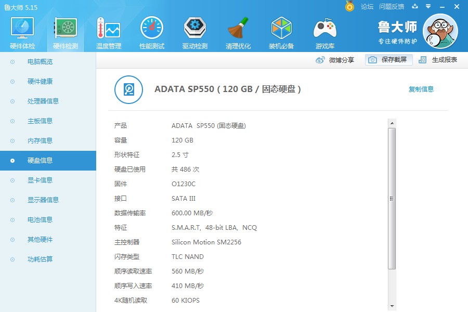Click 复制信息 copy info link
This screenshot has width=468, height=312.
(x=421, y=89)
